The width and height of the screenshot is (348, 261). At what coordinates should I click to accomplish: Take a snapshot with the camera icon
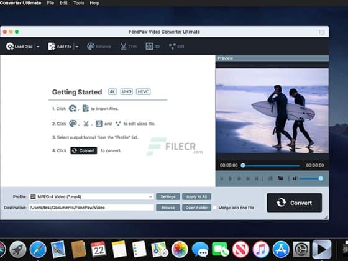tap(270, 179)
